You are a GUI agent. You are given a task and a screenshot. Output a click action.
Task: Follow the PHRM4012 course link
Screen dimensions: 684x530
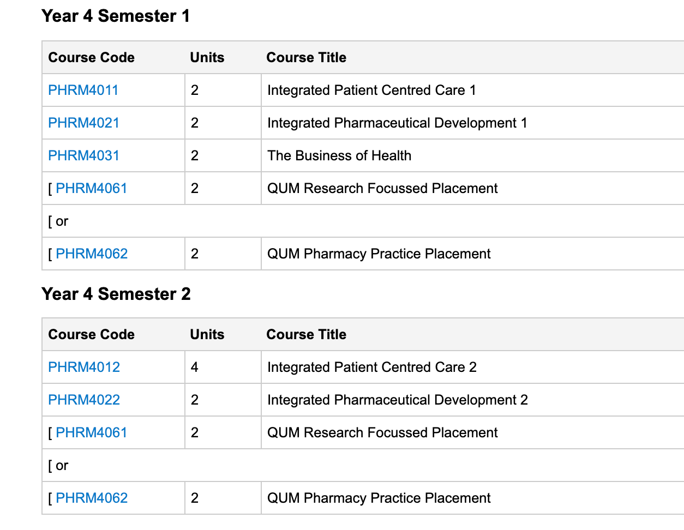click(84, 367)
